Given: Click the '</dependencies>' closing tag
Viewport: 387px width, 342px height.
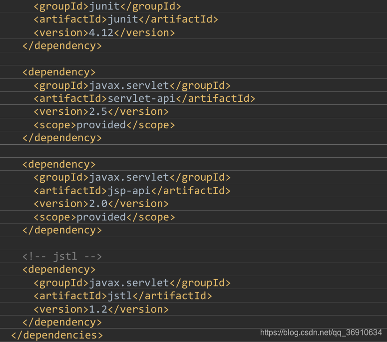Looking at the screenshot, I should pyautogui.click(x=57, y=336).
